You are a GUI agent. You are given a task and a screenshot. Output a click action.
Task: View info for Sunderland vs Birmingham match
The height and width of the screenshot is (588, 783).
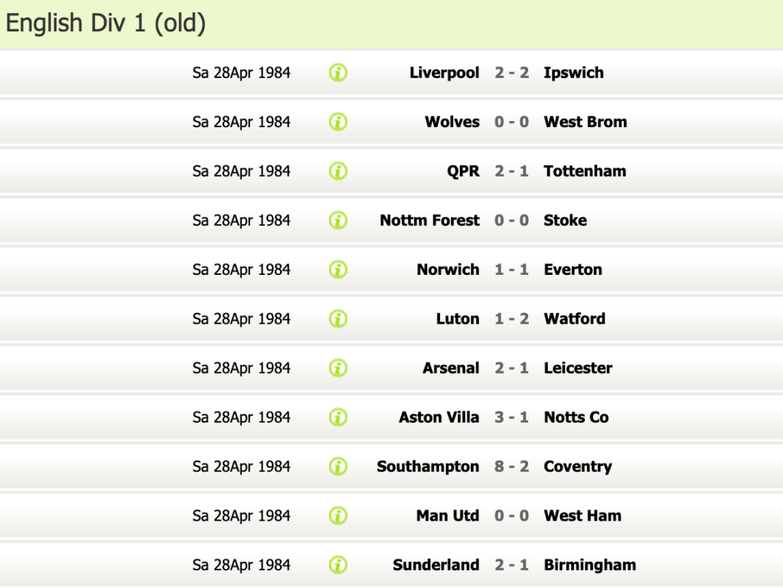[x=338, y=565]
